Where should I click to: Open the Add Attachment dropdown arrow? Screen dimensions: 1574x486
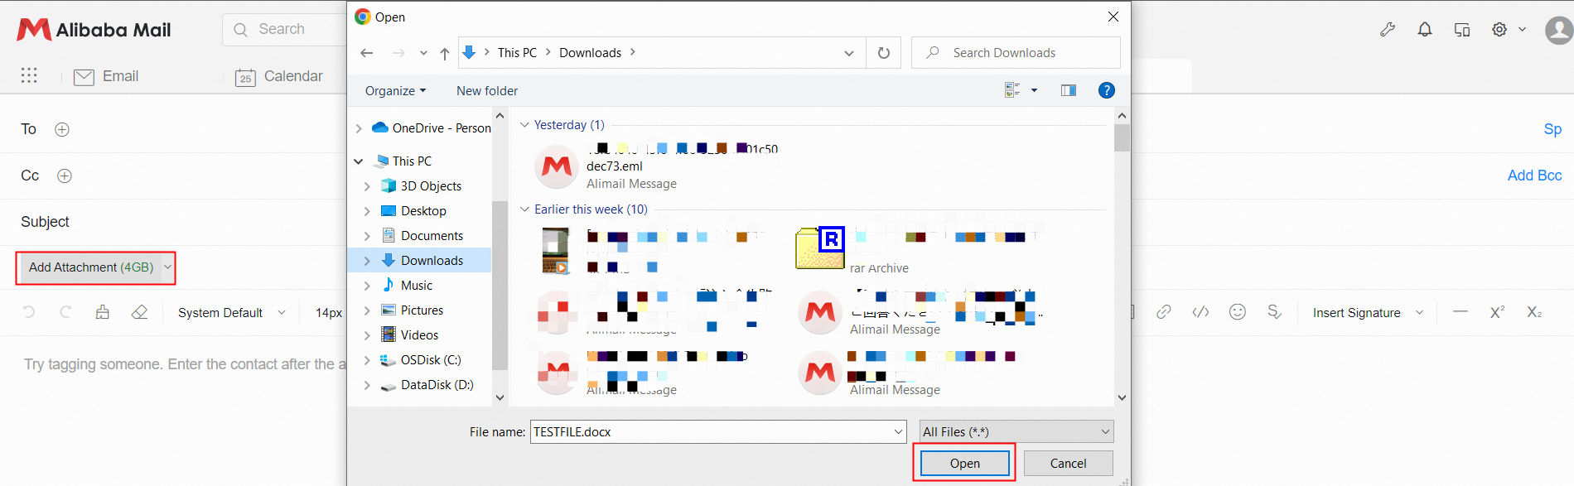(x=167, y=267)
